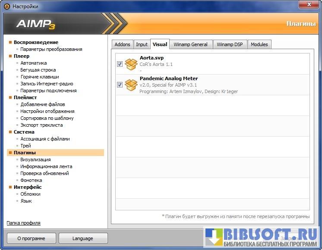Image resolution: width=322 pixels, height=250 pixels.
Task: Click the Aorta.svp plugin box icon
Action: pos(131,64)
